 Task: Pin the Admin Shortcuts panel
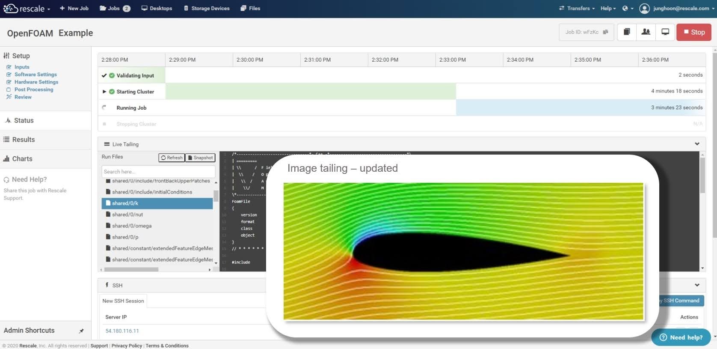[x=81, y=331]
